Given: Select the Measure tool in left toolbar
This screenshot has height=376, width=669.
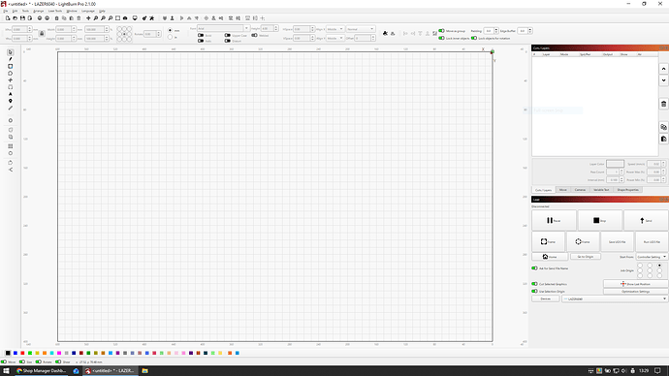Looking at the screenshot, I should pyautogui.click(x=11, y=108).
